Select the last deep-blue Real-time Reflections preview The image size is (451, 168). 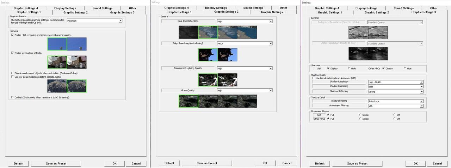click(247, 32)
